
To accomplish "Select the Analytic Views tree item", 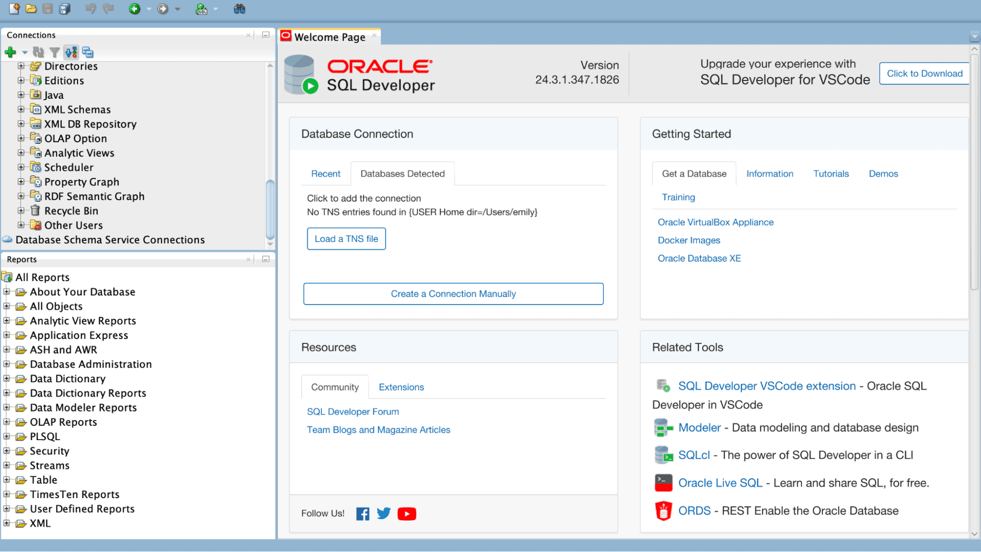I will (x=79, y=153).
